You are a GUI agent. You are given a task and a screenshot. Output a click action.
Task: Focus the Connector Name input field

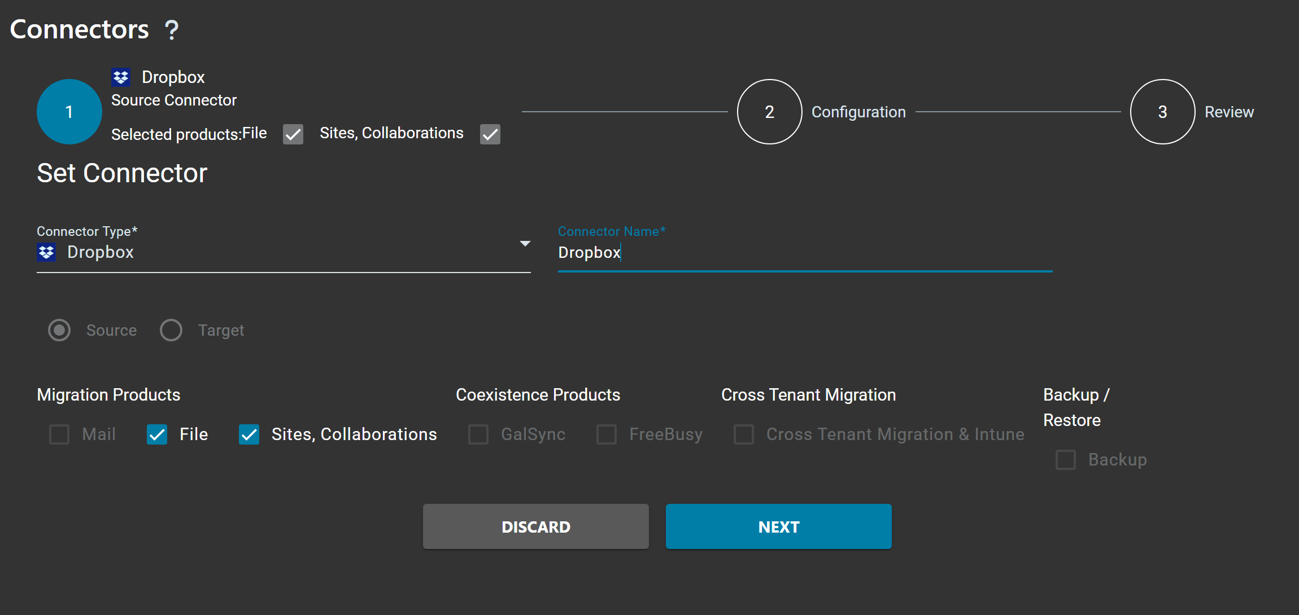pyautogui.click(x=805, y=252)
